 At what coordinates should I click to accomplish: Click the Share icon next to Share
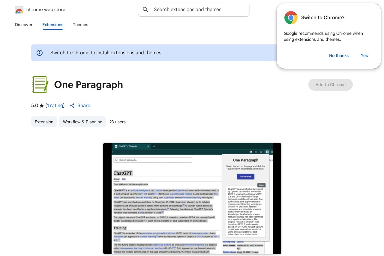pos(72,106)
